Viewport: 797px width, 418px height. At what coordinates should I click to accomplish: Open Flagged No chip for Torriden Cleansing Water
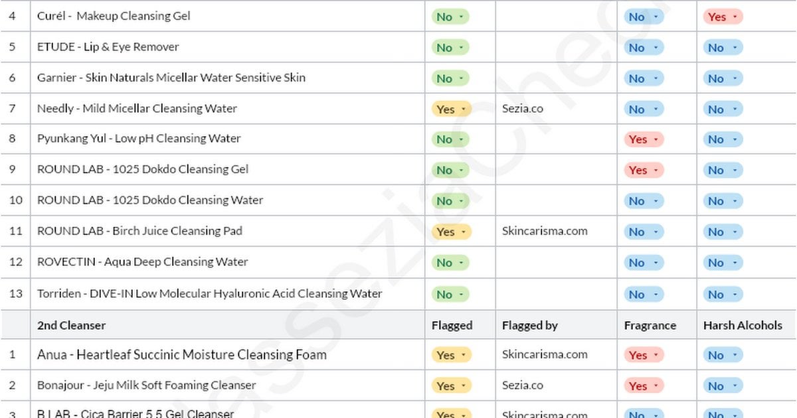450,294
